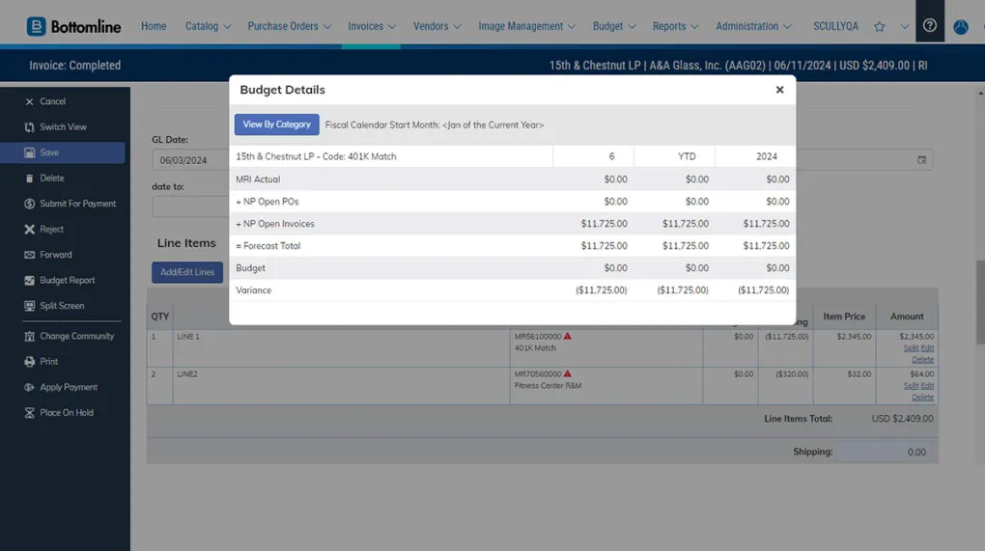This screenshot has width=985, height=551.
Task: Go to the Home menu item
Action: pos(154,26)
